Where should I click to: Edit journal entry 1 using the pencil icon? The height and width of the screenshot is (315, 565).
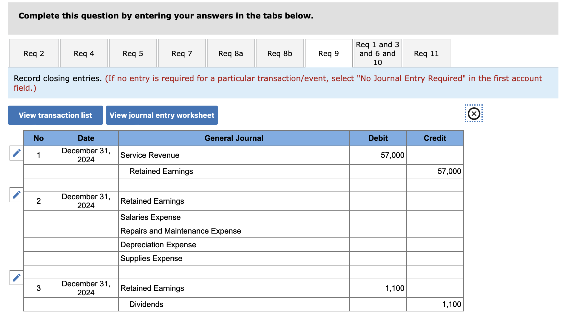pos(16,152)
